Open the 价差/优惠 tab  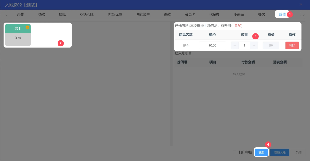[115, 14]
